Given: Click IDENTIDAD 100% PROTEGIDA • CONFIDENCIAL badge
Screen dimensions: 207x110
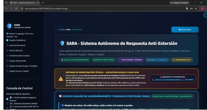Looking at the screenshot, I should click(x=172, y=96).
